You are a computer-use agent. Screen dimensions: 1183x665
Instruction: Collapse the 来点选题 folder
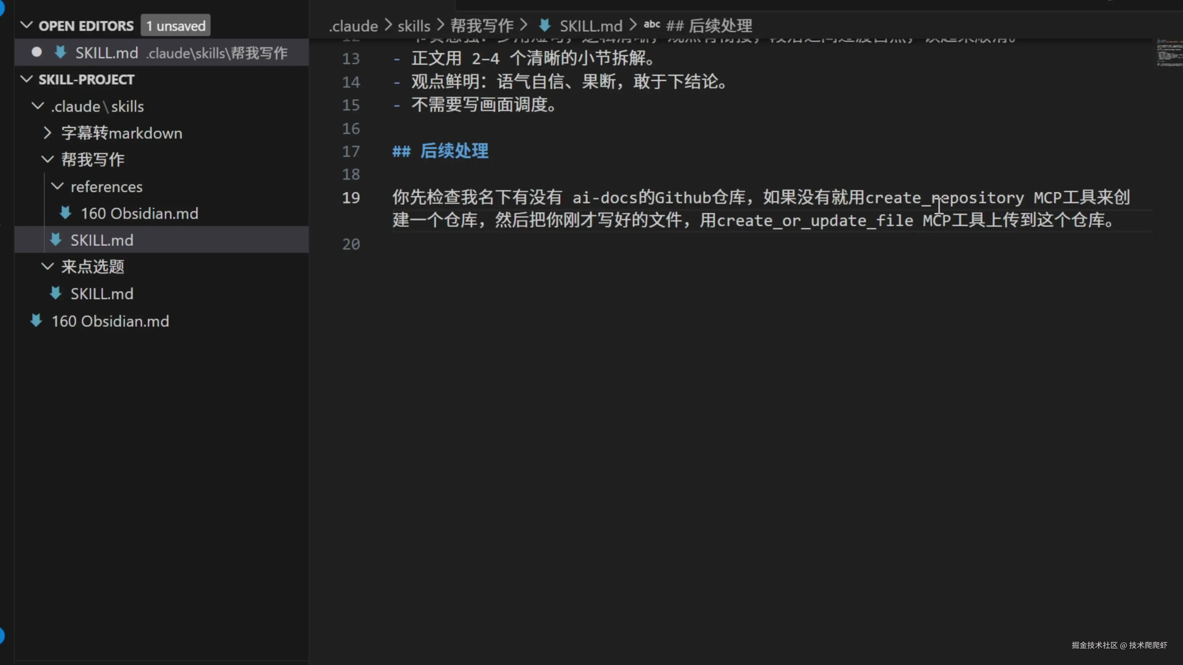coord(47,267)
